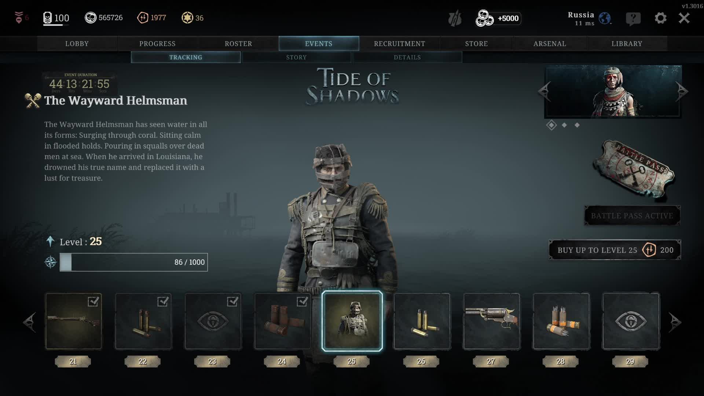
Task: Switch to the Arsenal tab
Action: pos(550,44)
